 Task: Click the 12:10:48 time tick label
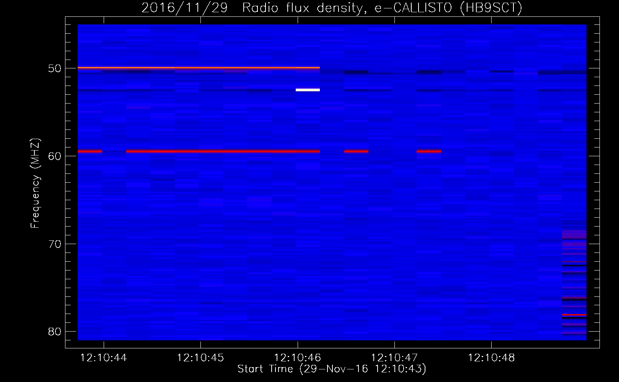coord(491,358)
